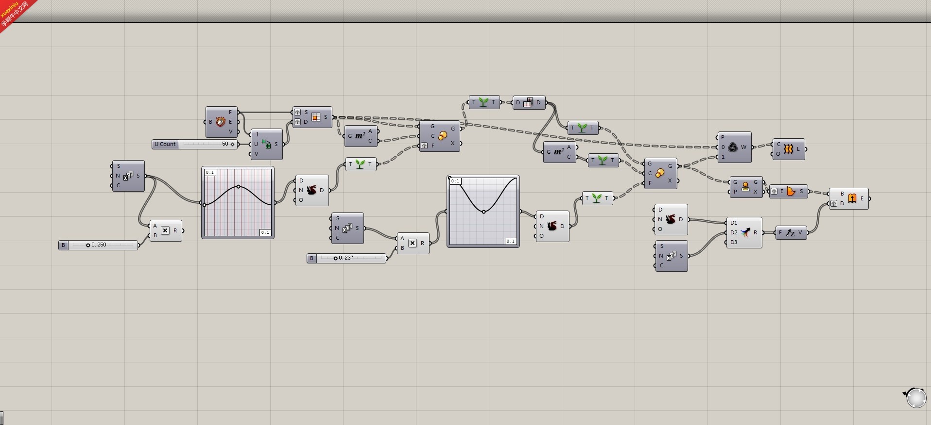The width and height of the screenshot is (931, 425).
Task: Click the P input port of the Weave component
Action: coord(717,137)
